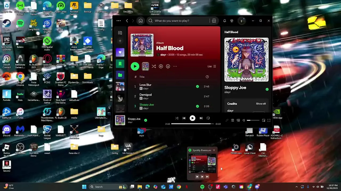Open the green folder tile in sidebar
Image resolution: width=341 pixels, height=191 pixels.
click(x=120, y=75)
